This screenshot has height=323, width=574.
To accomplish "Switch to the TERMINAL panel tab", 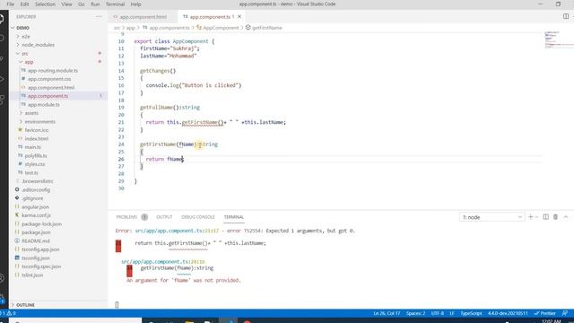I will click(234, 217).
